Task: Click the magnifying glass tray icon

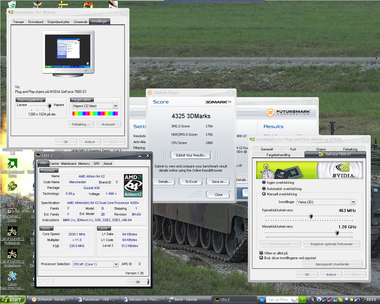Action: pos(346,300)
